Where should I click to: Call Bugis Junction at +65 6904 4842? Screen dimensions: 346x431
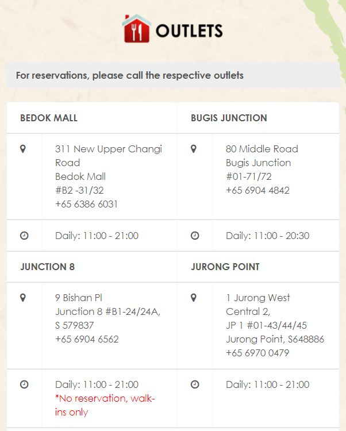click(x=257, y=190)
